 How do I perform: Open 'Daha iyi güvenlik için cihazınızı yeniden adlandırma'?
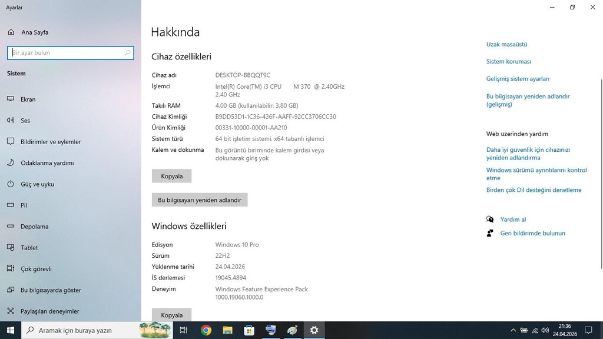528,154
